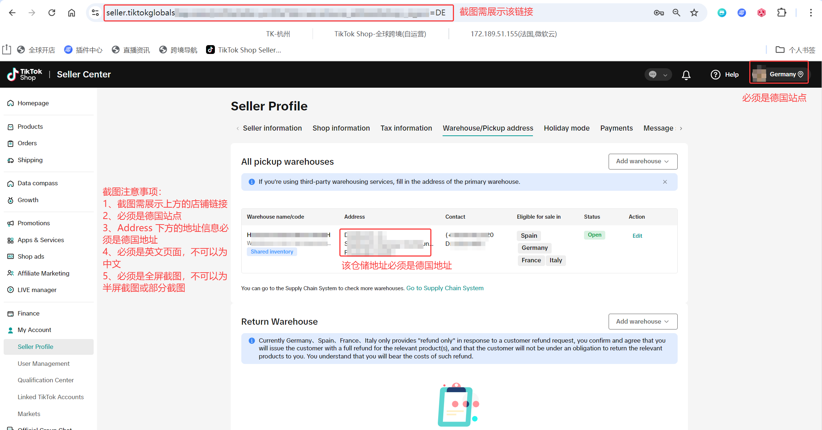822x430 pixels.
Task: Switch to Shop information tab
Action: click(x=341, y=128)
